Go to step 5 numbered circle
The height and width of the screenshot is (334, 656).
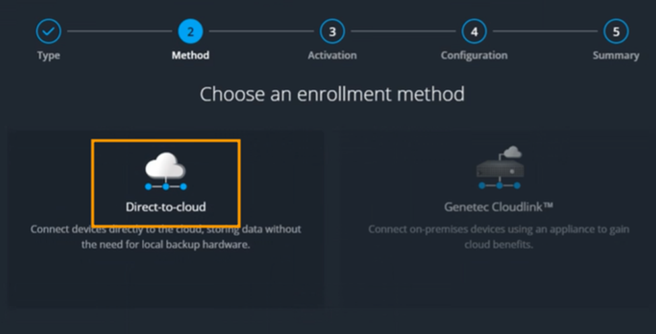point(616,31)
